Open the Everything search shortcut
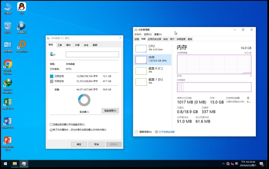 pyautogui.click(x=22, y=45)
